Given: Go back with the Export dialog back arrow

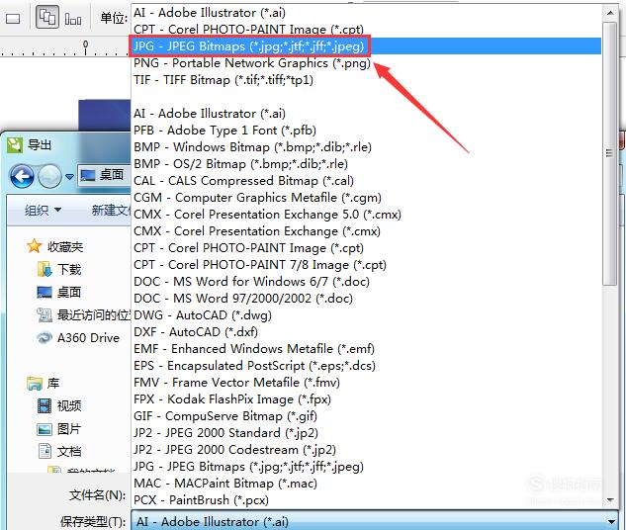Looking at the screenshot, I should [x=22, y=176].
